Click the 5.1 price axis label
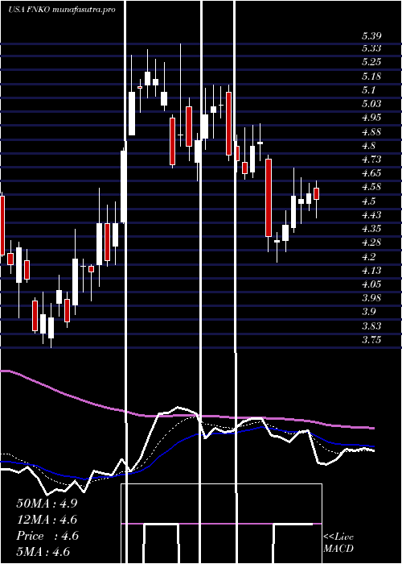 point(369,90)
